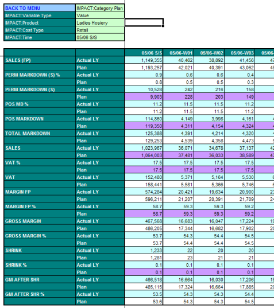Select the 05/06-W02 column header
The image size is (274, 308).
[x=209, y=53]
